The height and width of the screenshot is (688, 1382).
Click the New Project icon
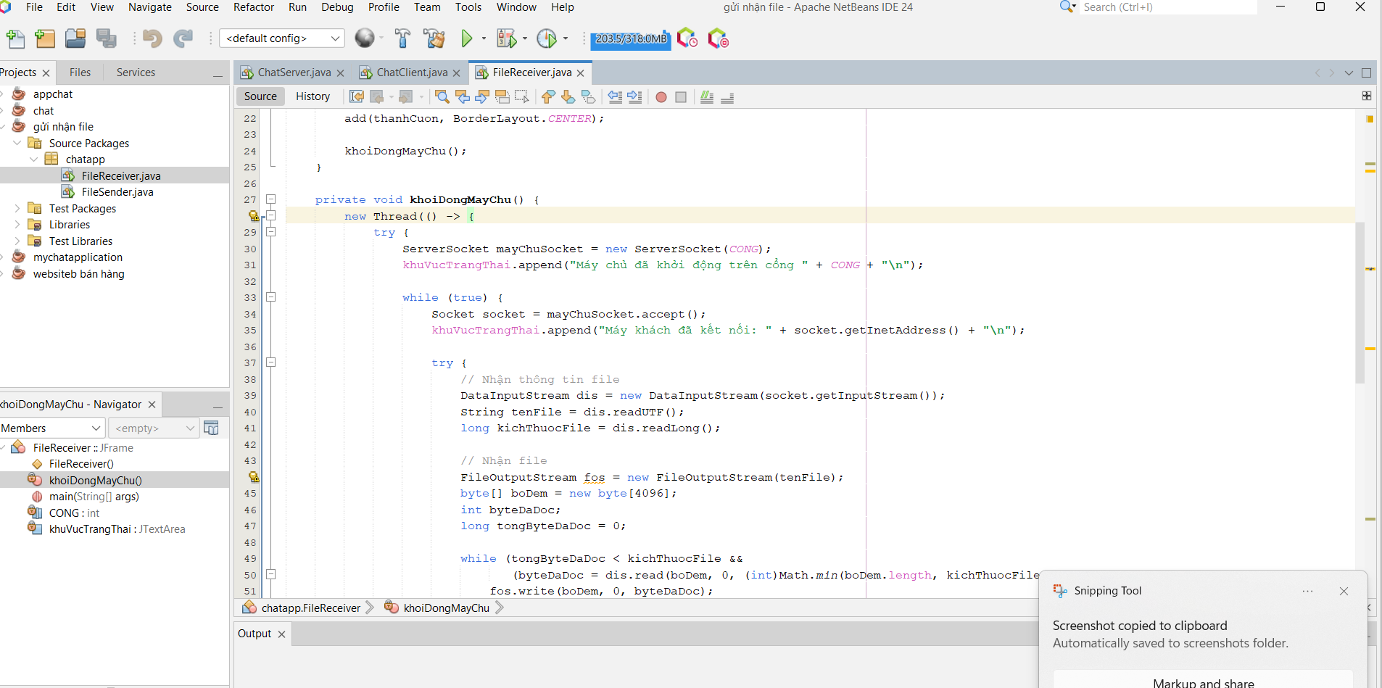coord(45,38)
